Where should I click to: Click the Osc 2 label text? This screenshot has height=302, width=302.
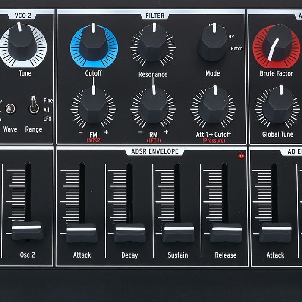coord(27,255)
